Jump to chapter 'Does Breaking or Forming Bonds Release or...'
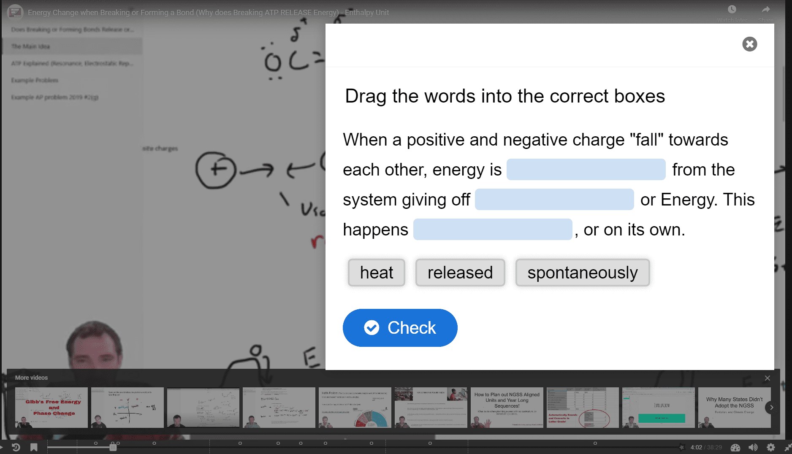Viewport: 792px width, 454px height. pyautogui.click(x=72, y=30)
